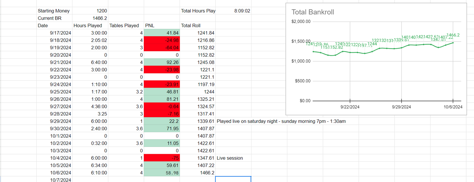Select the 'Live session' note cell

[x=230, y=158]
